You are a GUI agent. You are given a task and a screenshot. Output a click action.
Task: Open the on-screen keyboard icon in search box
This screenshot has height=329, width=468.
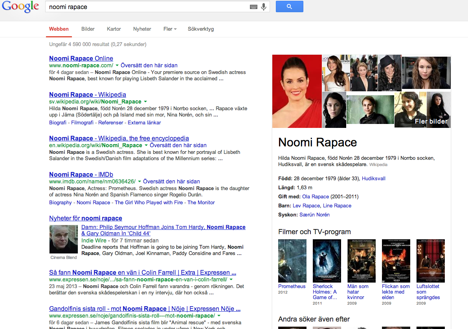click(254, 7)
